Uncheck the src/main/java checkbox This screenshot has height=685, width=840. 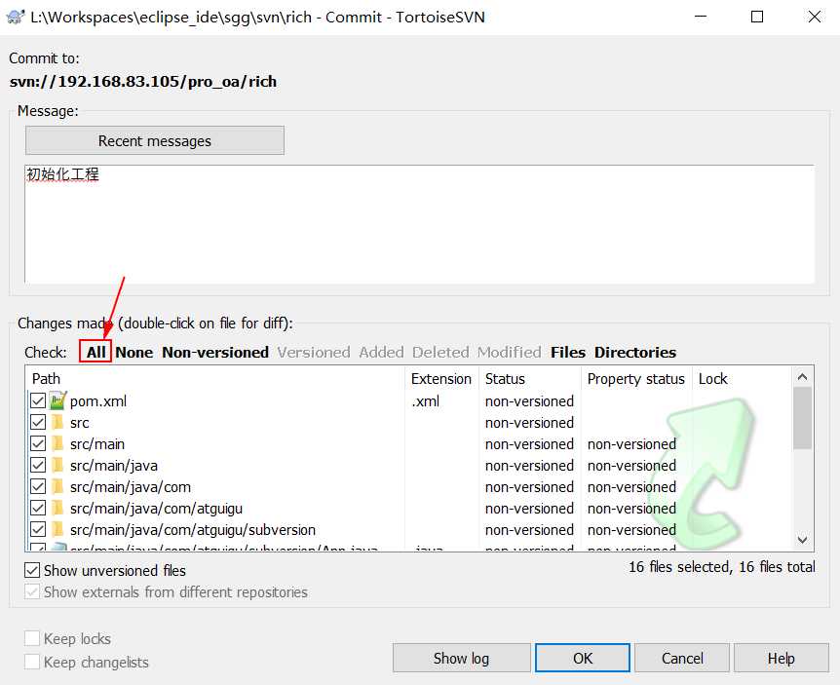(x=38, y=466)
